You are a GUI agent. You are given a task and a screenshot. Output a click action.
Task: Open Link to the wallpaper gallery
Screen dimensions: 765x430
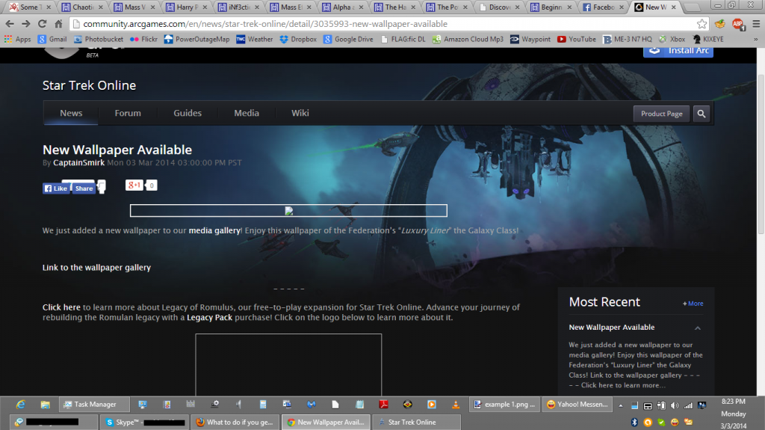click(96, 268)
